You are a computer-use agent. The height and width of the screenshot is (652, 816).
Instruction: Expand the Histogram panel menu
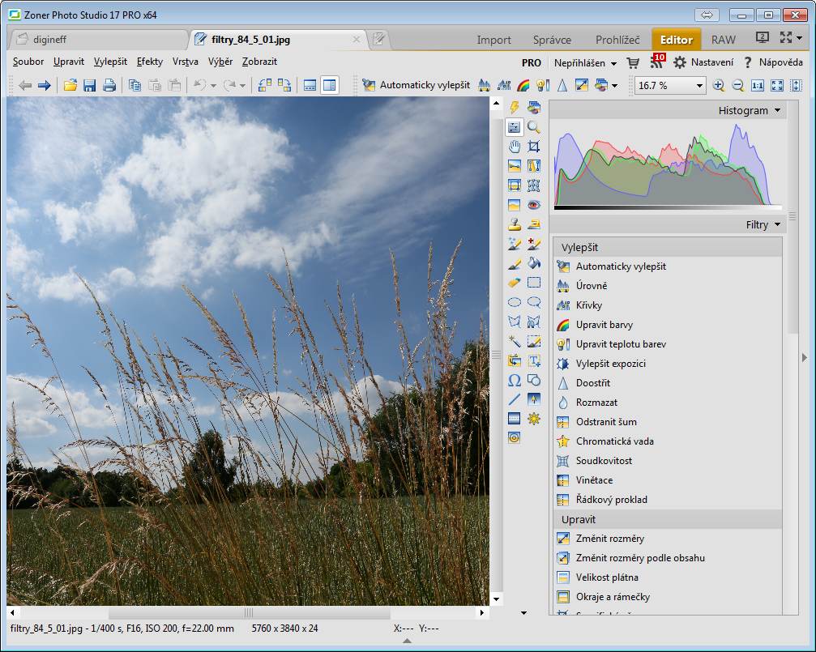[778, 110]
